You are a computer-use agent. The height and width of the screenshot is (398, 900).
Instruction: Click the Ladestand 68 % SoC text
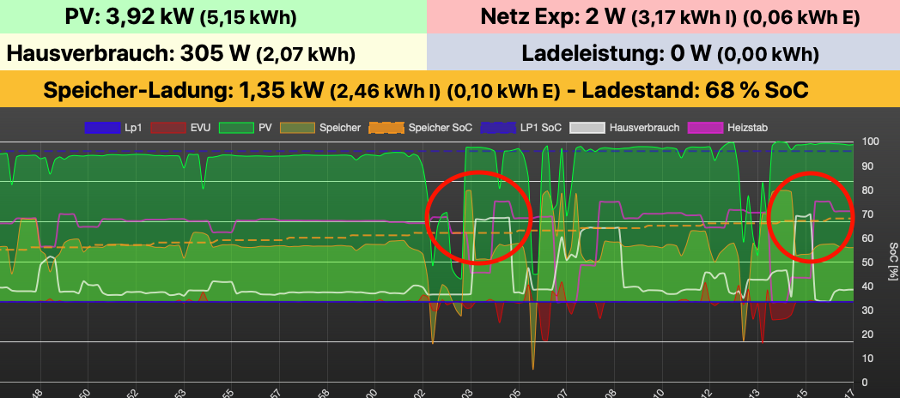[x=693, y=90]
